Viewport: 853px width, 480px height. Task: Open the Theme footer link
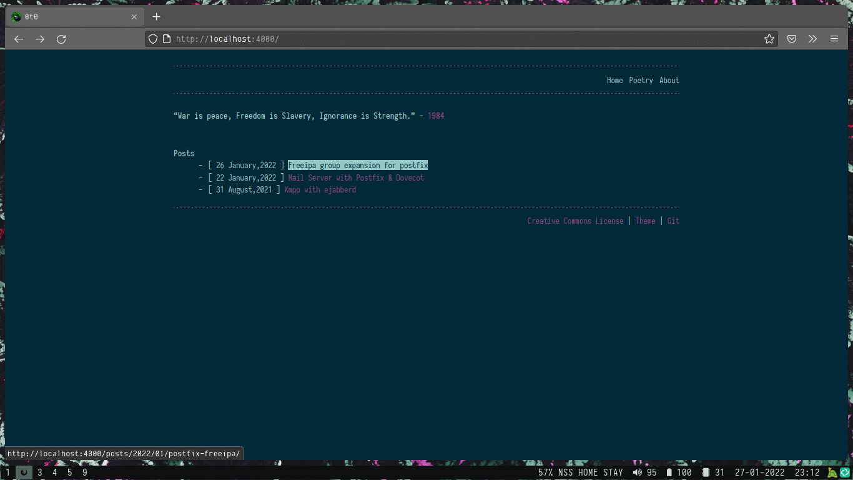[645, 221]
